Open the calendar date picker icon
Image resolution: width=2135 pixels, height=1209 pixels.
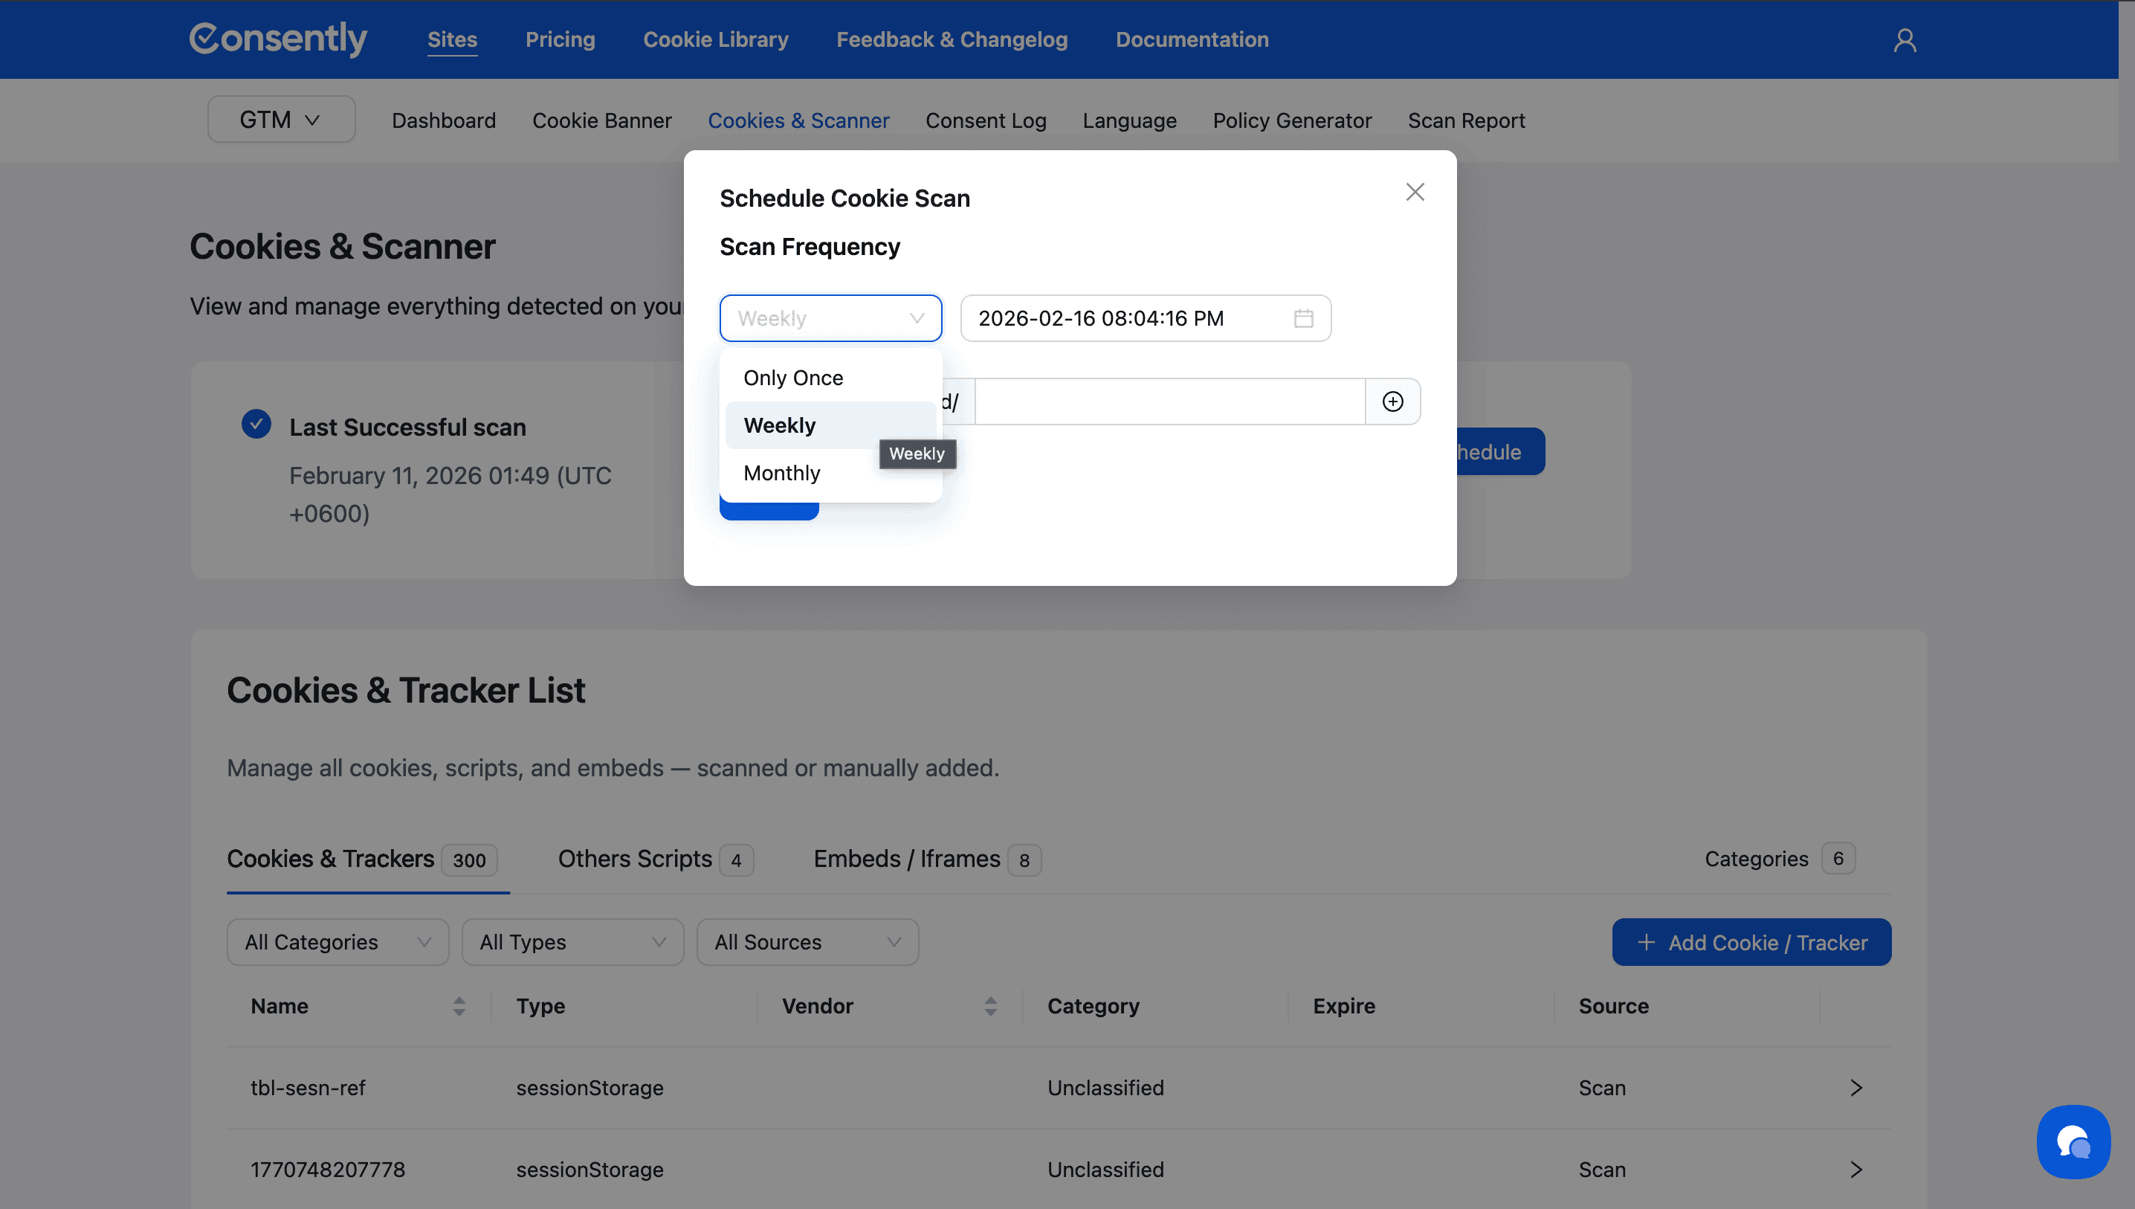pyautogui.click(x=1303, y=318)
